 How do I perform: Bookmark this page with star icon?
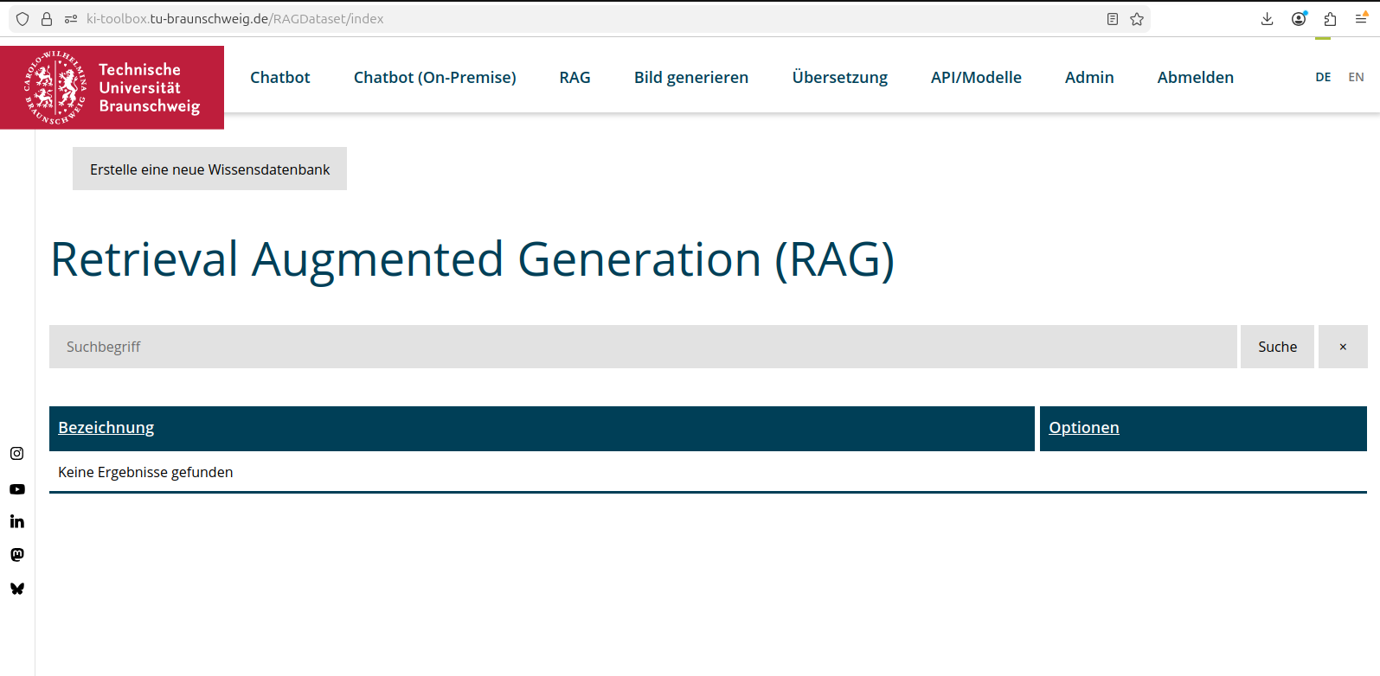tap(1137, 19)
